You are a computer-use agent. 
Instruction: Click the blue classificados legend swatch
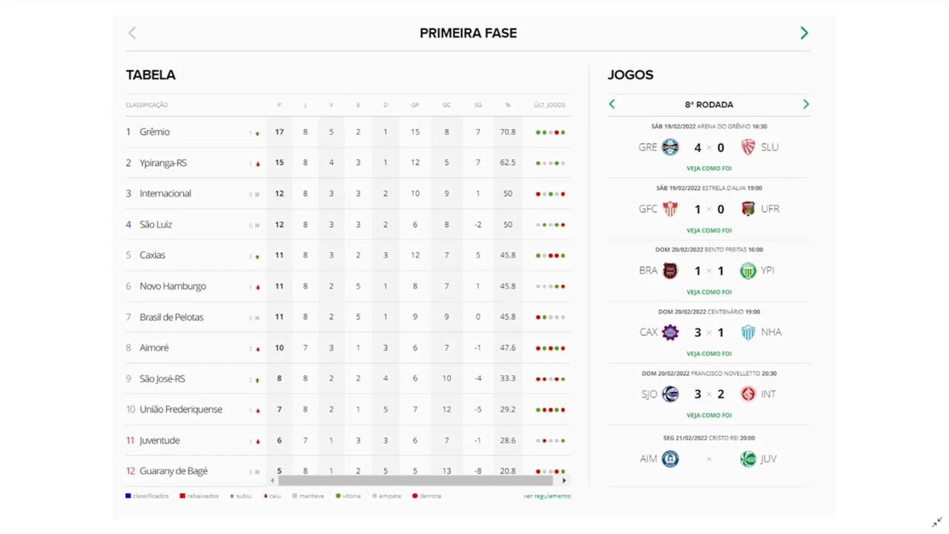[128, 496]
